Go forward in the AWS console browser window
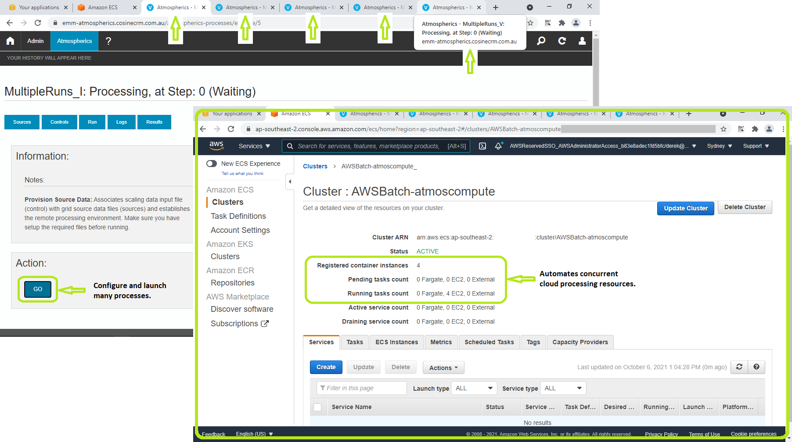 pos(217,129)
